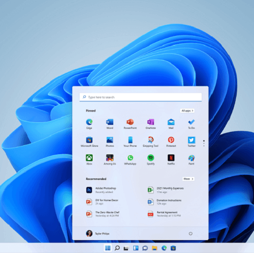Open Task View on the taskbar

click(x=126, y=248)
